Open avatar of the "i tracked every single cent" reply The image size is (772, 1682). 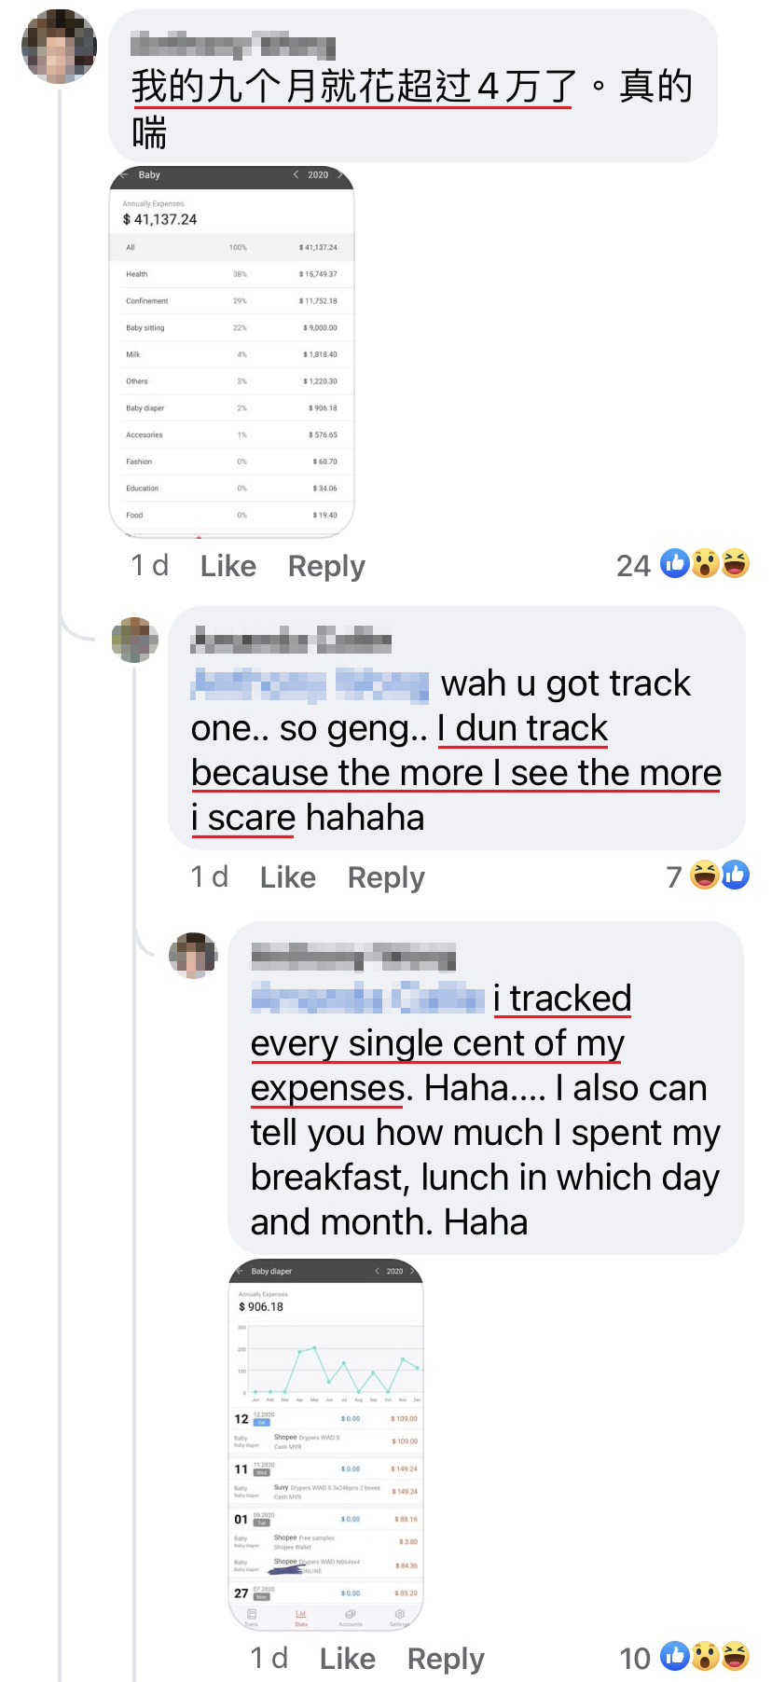point(193,955)
